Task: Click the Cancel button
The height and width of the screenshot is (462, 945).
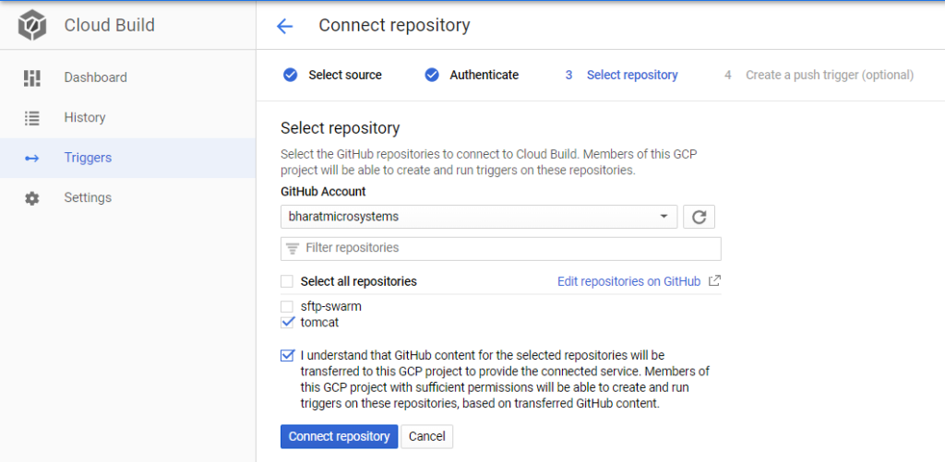Action: pyautogui.click(x=426, y=437)
